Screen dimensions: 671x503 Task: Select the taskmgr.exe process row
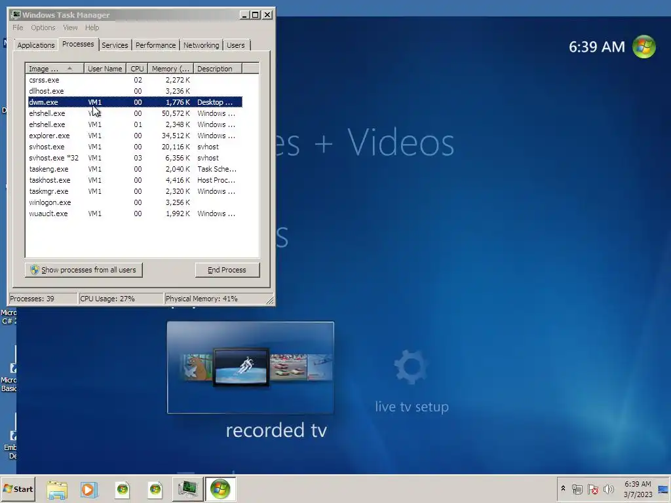(135, 191)
